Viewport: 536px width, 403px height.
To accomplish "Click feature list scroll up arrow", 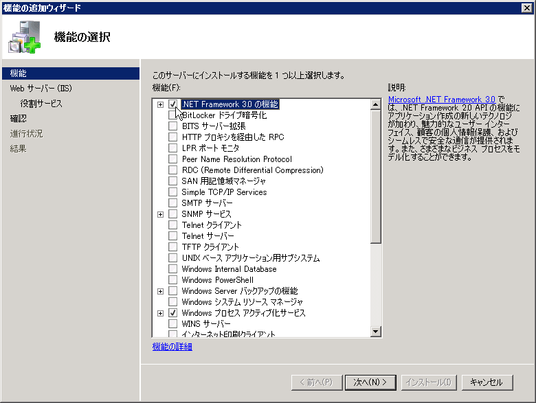I will tap(376, 104).
